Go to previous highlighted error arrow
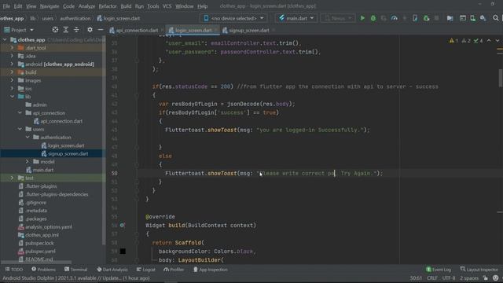503x283 pixels. coord(489,41)
